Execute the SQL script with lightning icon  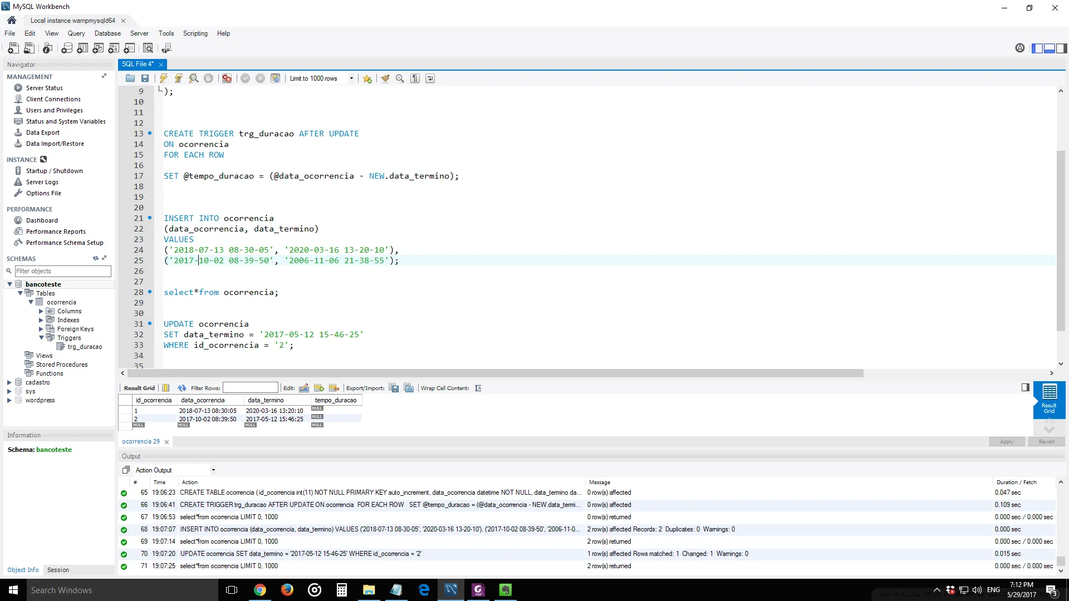[x=164, y=78]
